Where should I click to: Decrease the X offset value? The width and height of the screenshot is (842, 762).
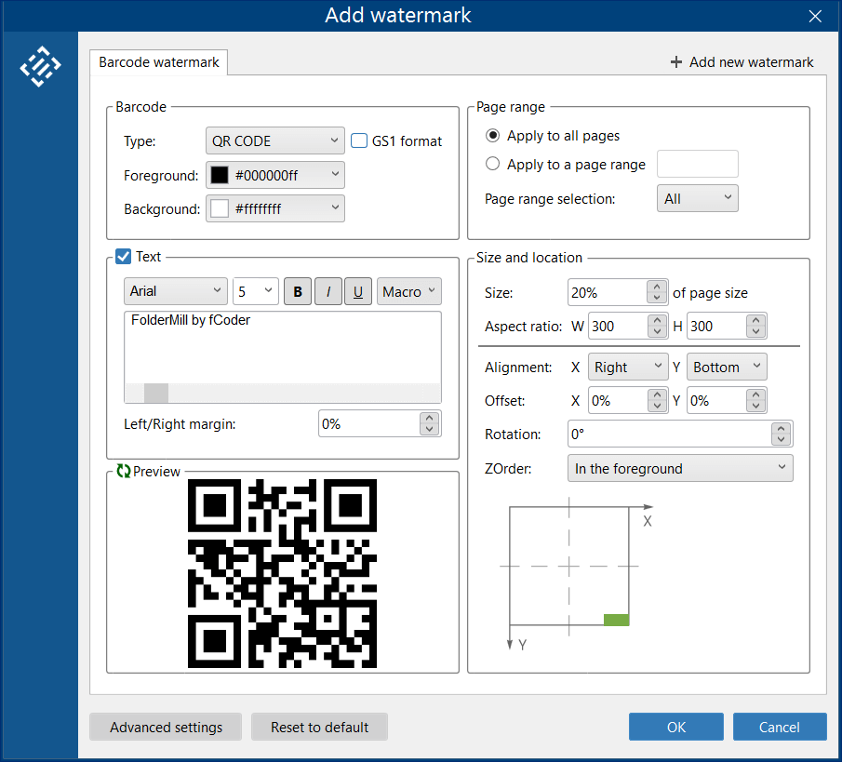[x=657, y=406]
